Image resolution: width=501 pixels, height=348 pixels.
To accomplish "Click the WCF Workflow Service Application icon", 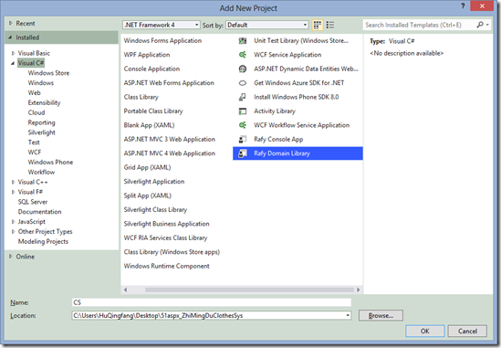I will (243, 125).
